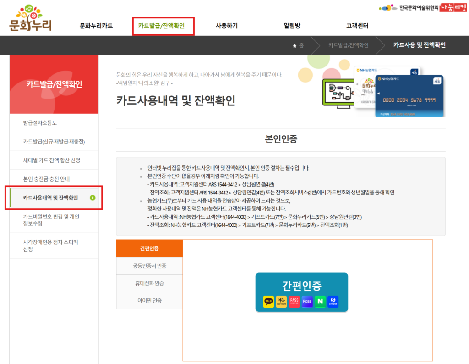Open the 카드발급/잔액확인 top menu
The height and width of the screenshot is (364, 469).
pyautogui.click(x=161, y=26)
